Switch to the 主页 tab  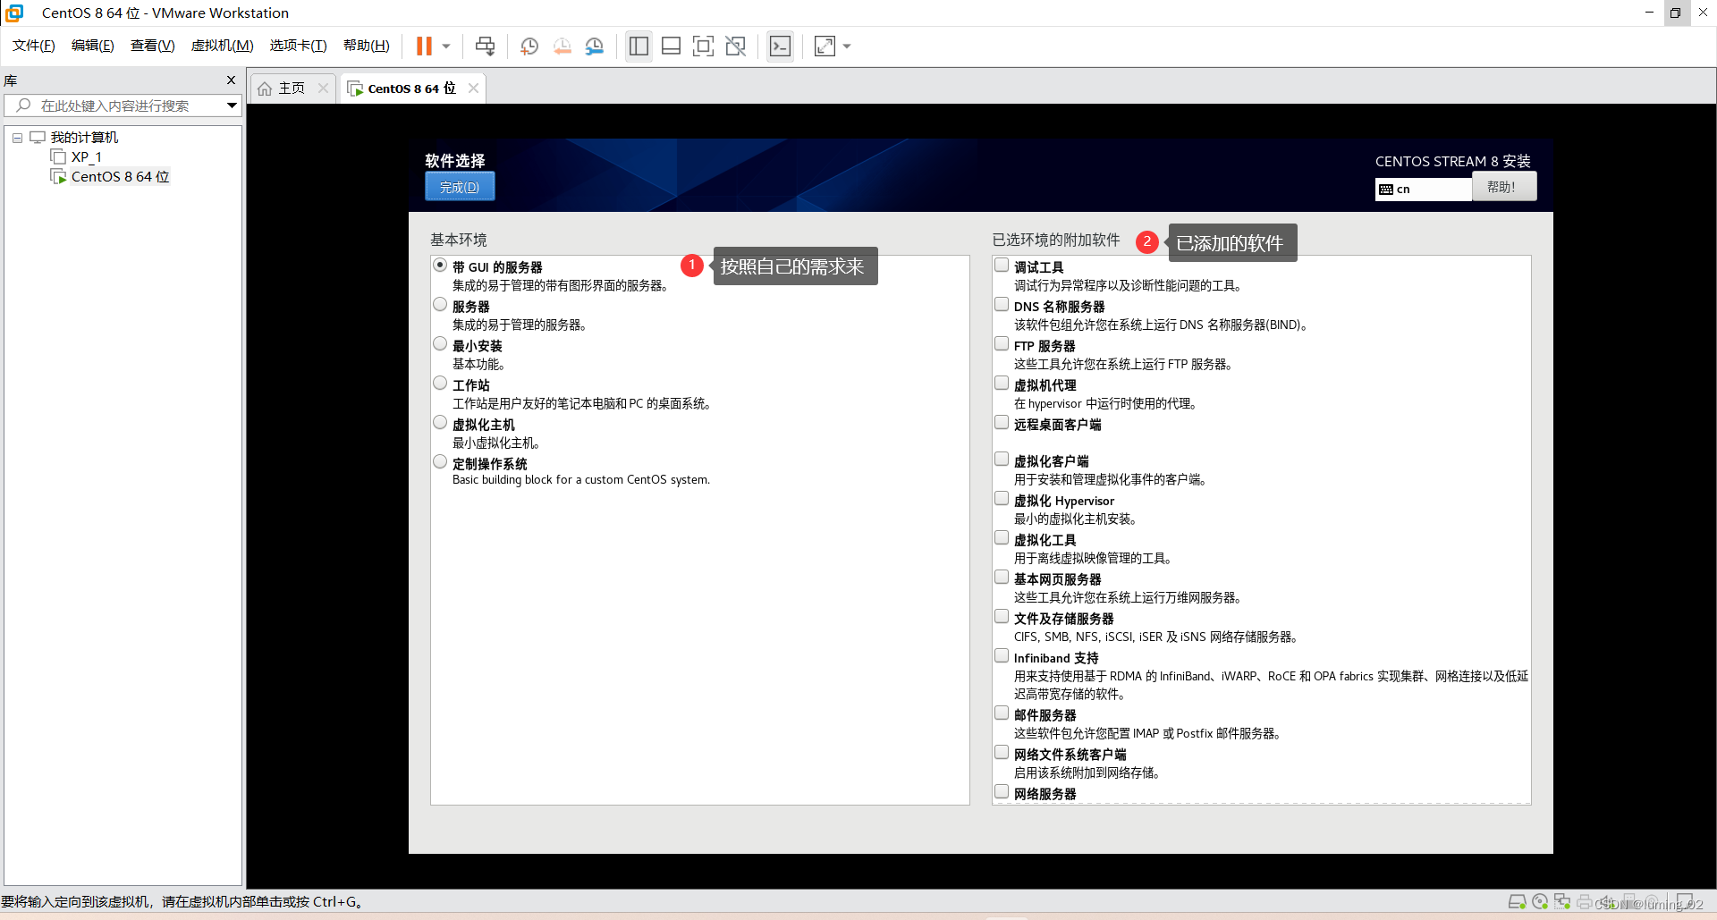point(292,88)
